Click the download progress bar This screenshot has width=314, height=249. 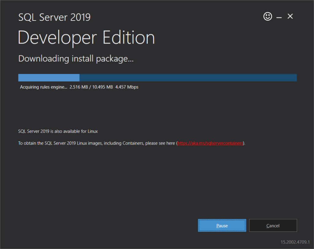click(157, 77)
